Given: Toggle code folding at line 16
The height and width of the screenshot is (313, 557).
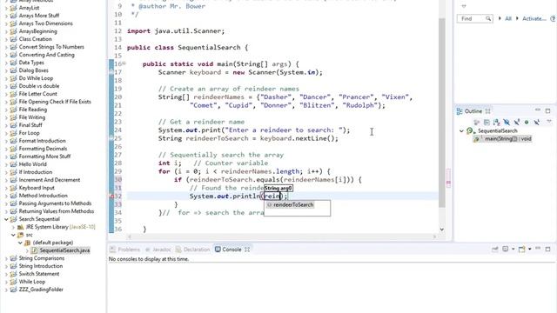Looking at the screenshot, I should point(124,63).
